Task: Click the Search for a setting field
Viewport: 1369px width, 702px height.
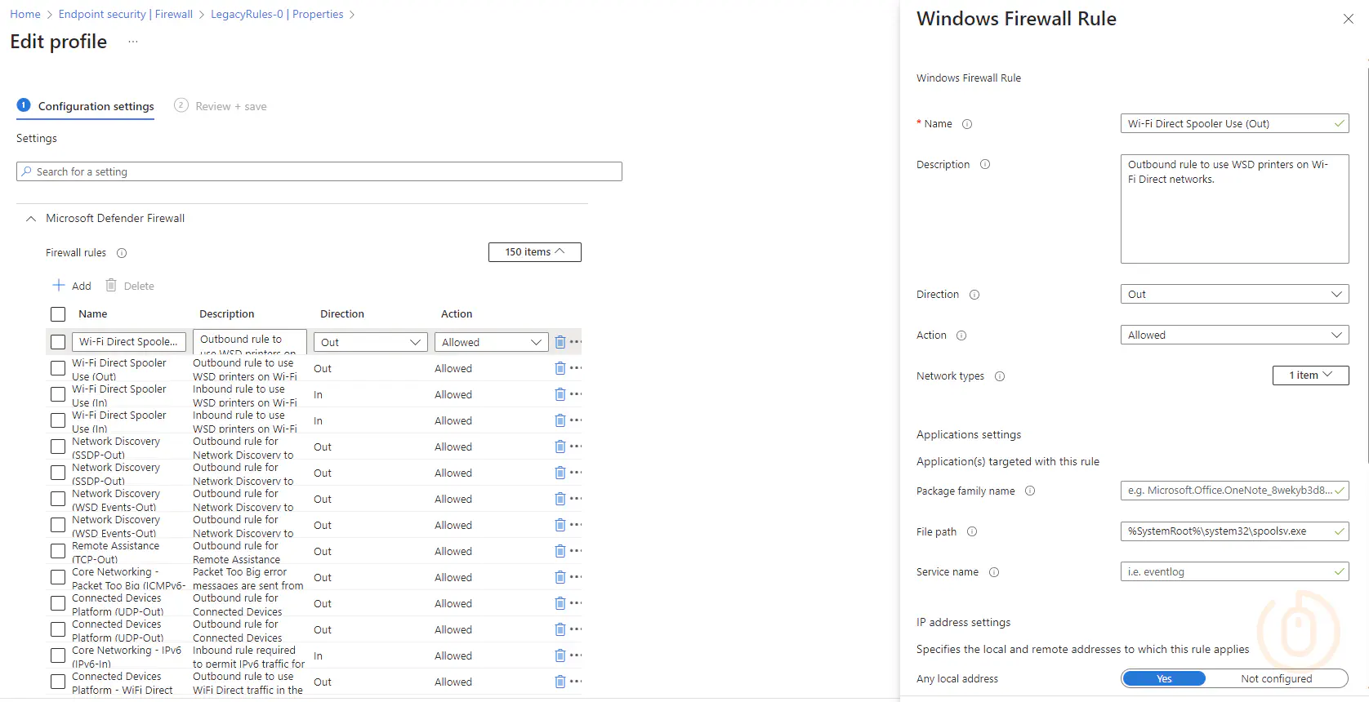Action: 319,172
